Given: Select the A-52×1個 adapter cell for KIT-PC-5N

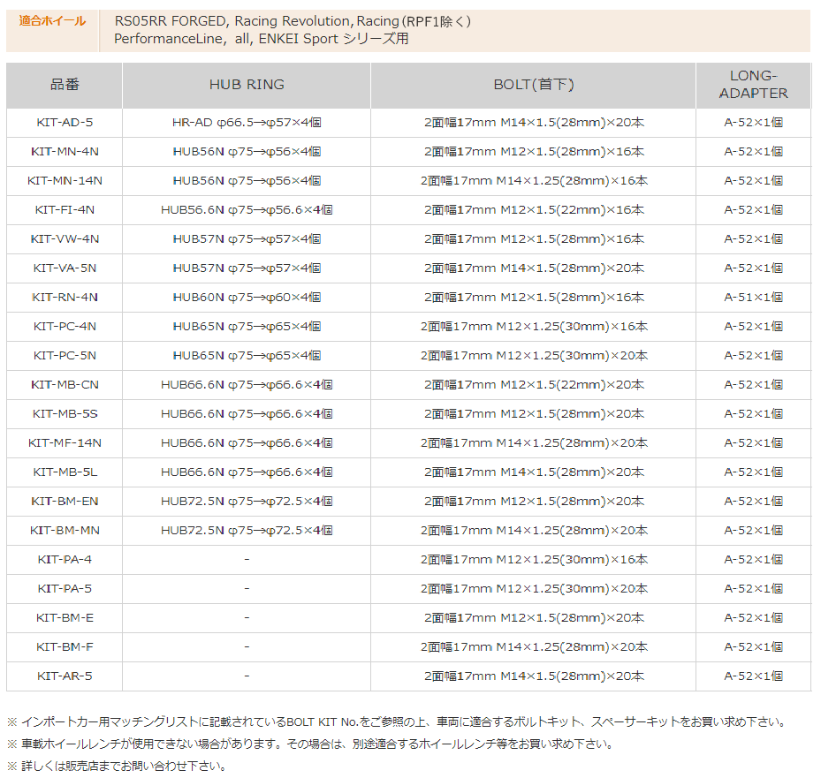Looking at the screenshot, I should pyautogui.click(x=754, y=356).
